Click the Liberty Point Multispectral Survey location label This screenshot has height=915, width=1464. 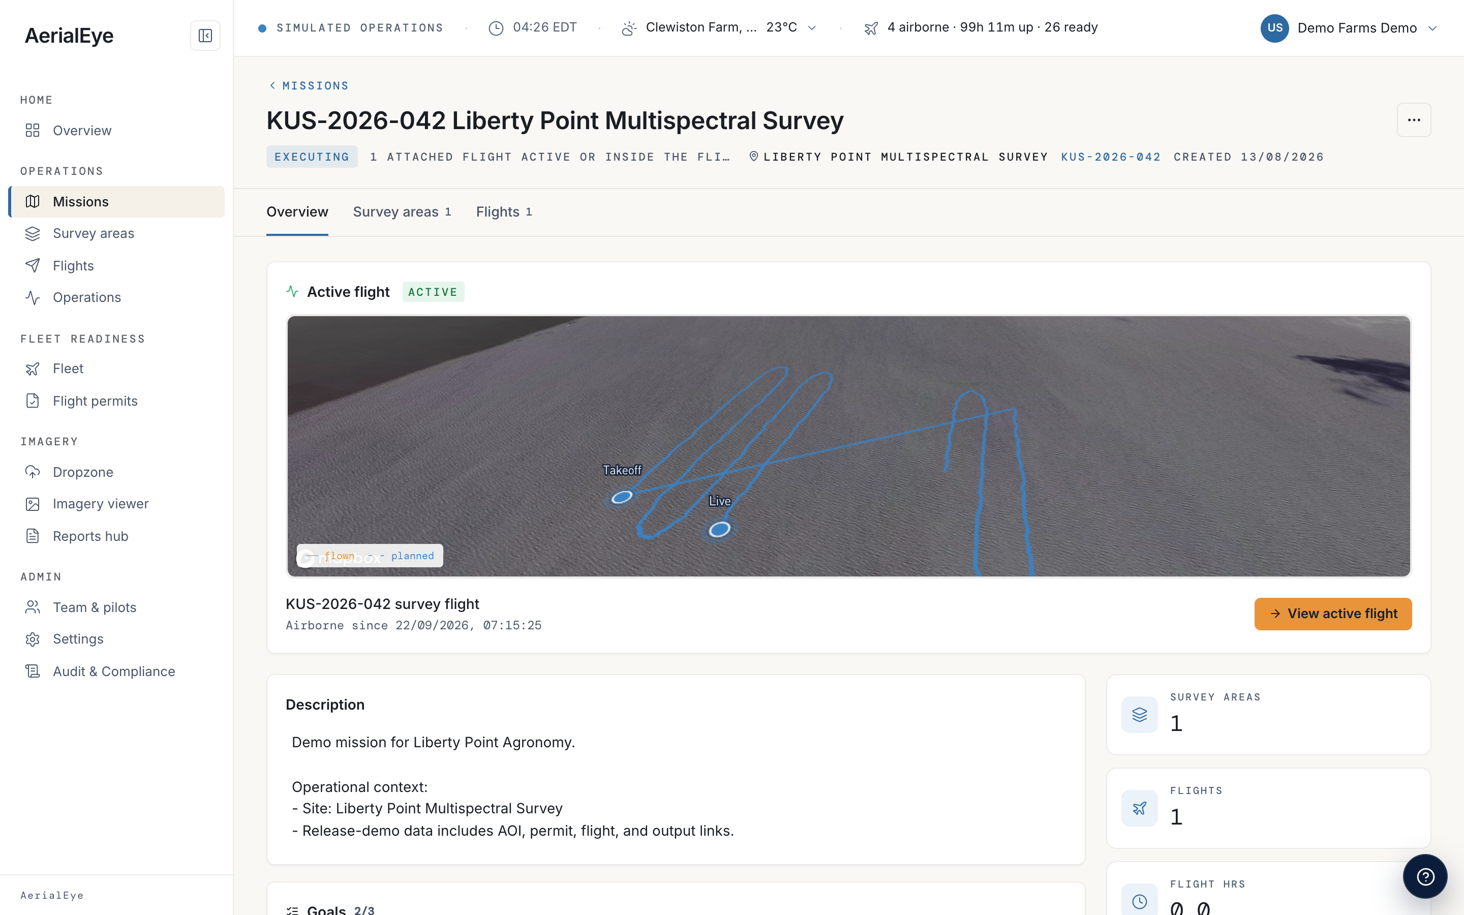[898, 158]
